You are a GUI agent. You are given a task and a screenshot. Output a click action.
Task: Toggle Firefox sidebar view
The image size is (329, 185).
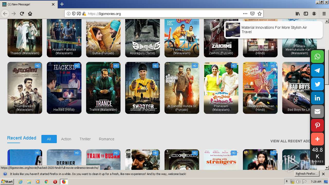[x=306, y=14]
